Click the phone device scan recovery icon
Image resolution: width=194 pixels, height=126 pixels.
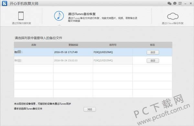pyautogui.click(x=21, y=16)
